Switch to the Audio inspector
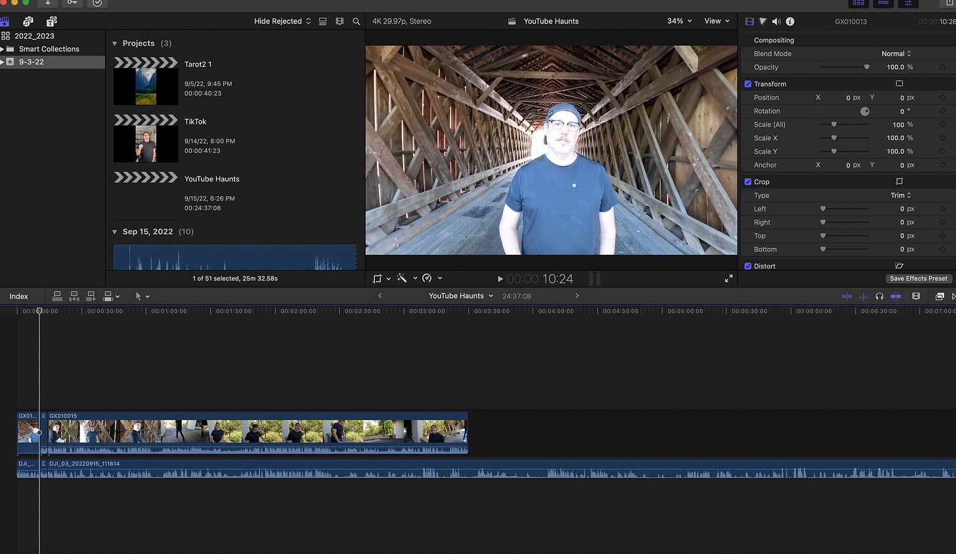This screenshot has width=956, height=554. (776, 22)
